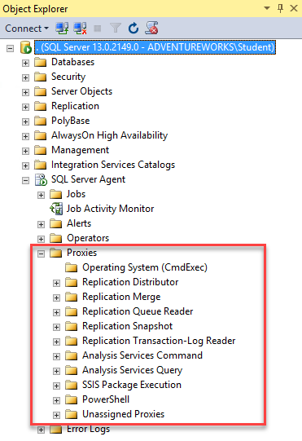Collapse the SQL Server Agent node
Screen dimensions: 302x441
25,180
